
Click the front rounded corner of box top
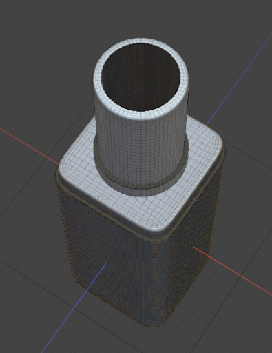tap(158, 226)
